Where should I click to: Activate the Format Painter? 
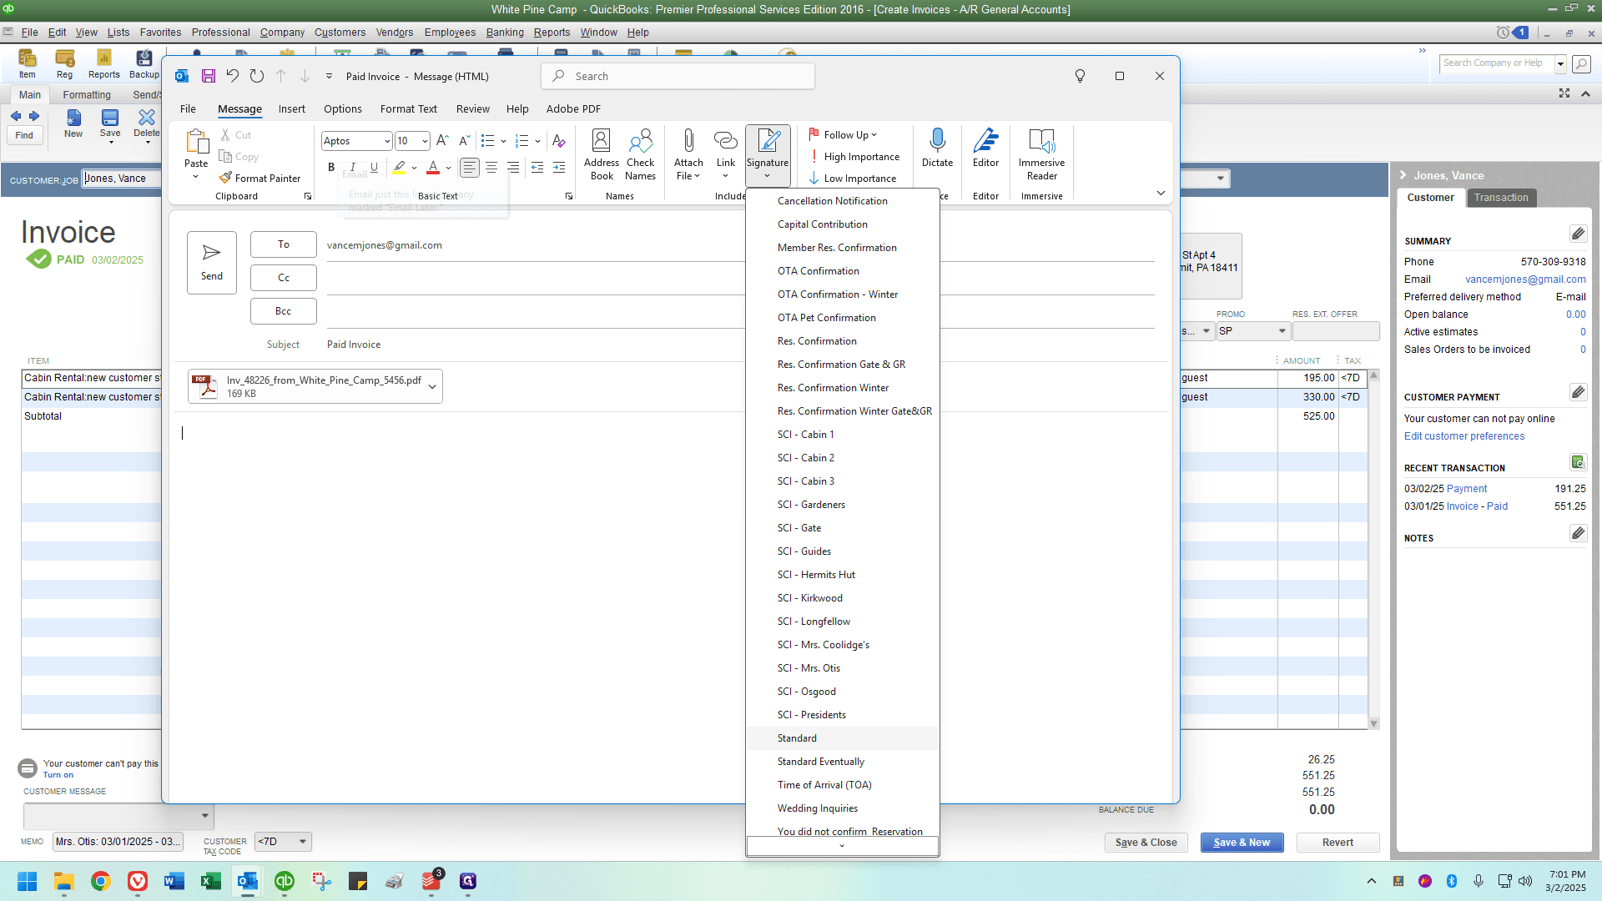tap(259, 179)
